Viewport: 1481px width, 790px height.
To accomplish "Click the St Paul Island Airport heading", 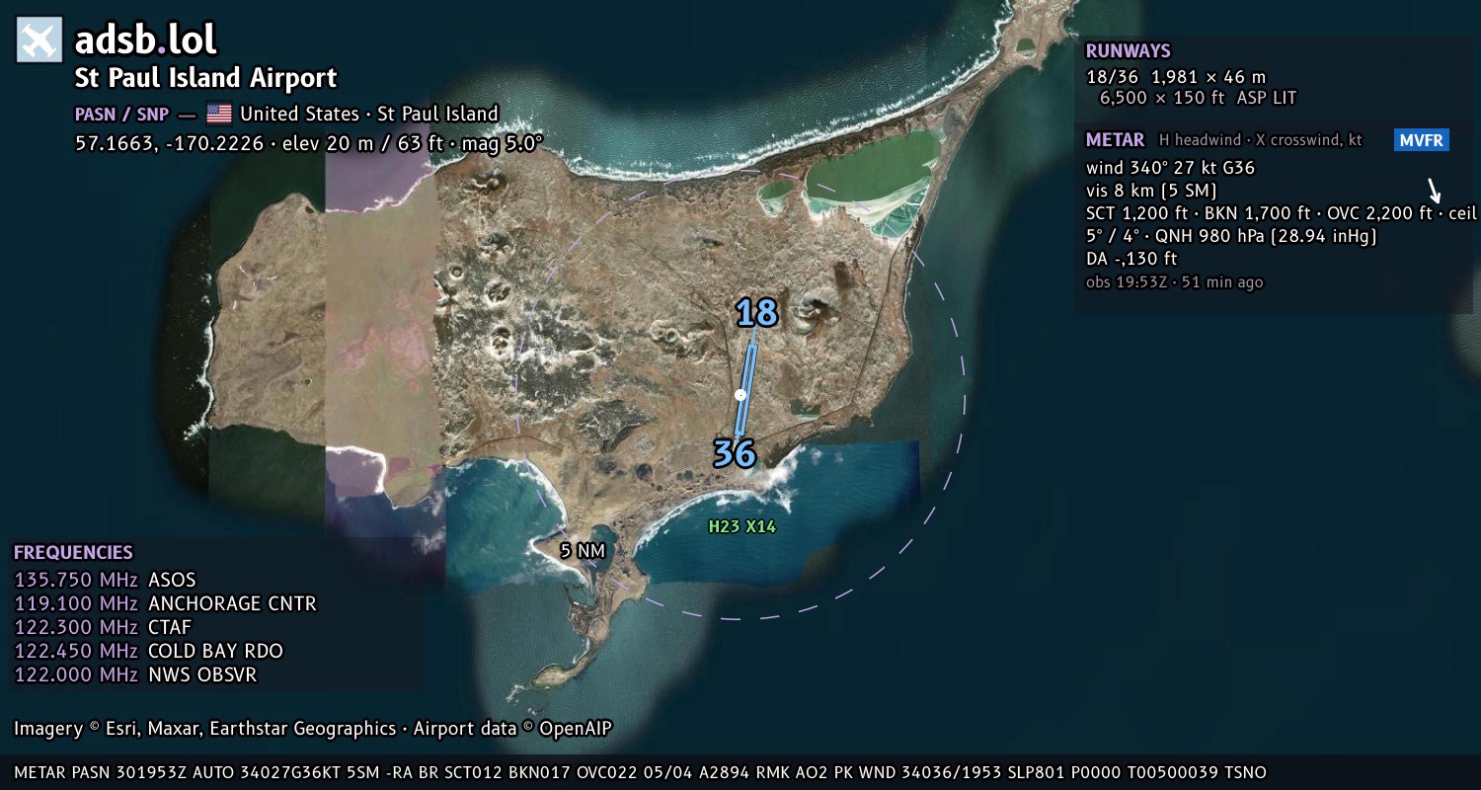I will point(206,78).
